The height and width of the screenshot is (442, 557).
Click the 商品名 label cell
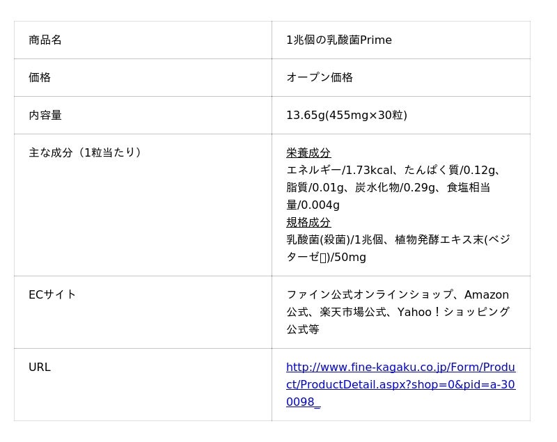[x=45, y=40]
